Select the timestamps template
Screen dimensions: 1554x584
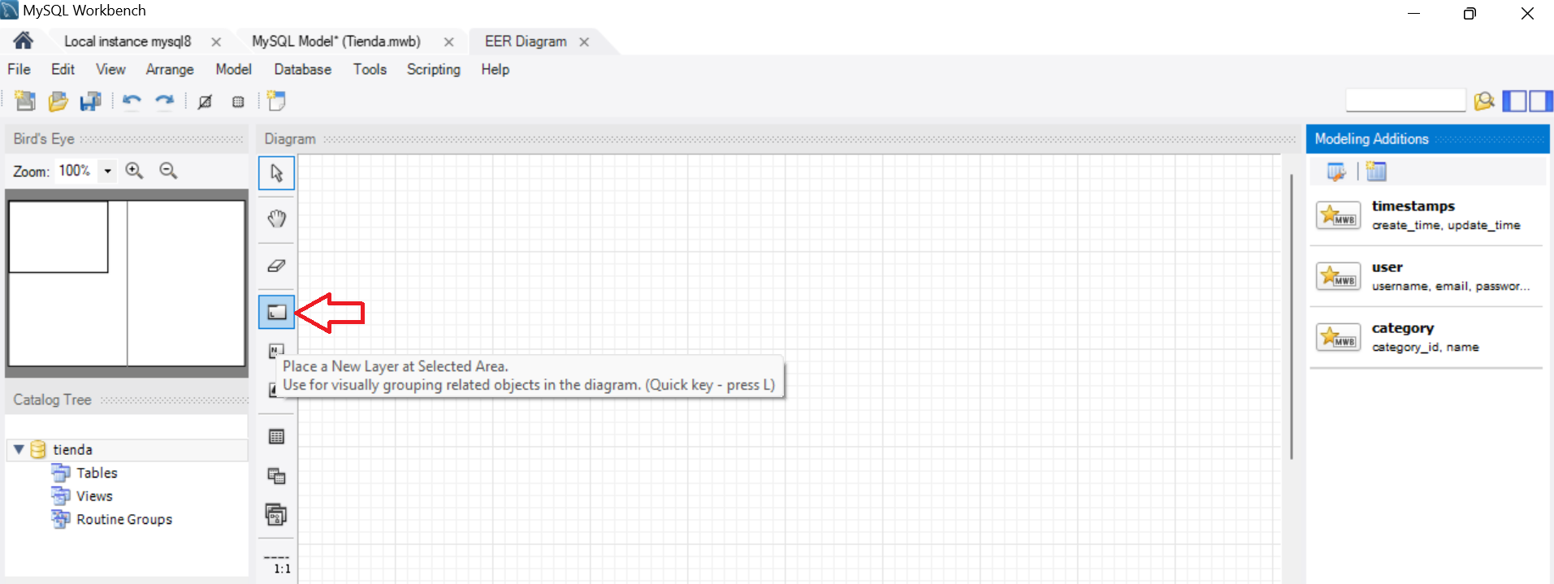click(x=1426, y=215)
